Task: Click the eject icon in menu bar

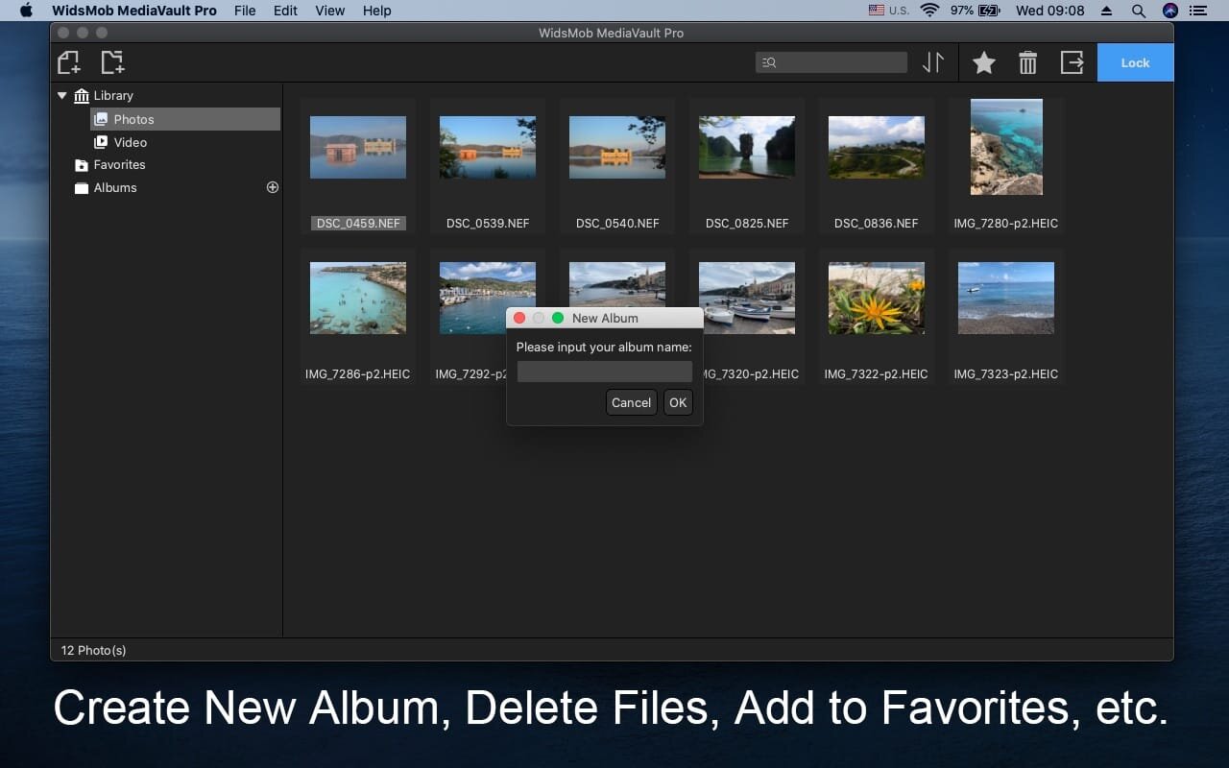Action: (x=1106, y=11)
